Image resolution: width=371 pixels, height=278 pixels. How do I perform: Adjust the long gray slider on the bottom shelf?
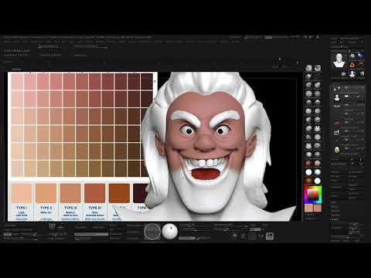pos(91,234)
